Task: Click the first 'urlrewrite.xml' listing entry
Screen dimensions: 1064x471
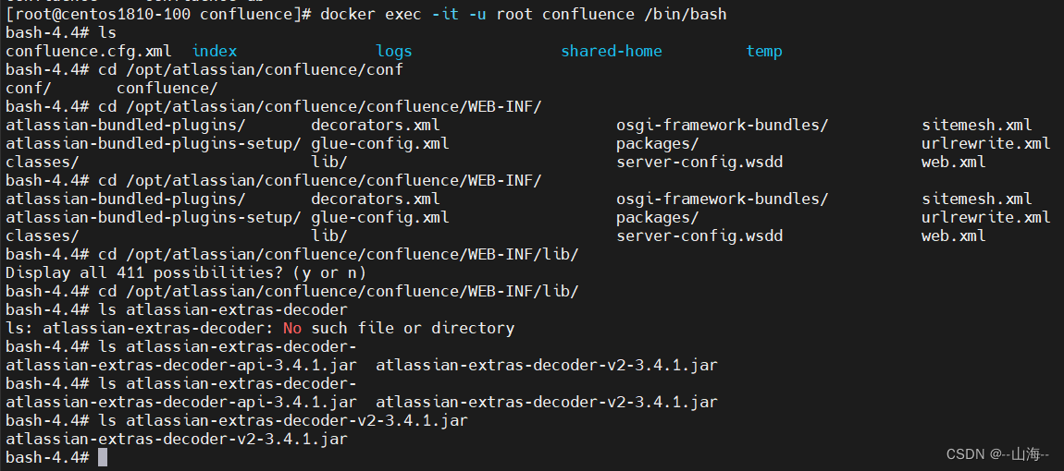Action: (986, 144)
